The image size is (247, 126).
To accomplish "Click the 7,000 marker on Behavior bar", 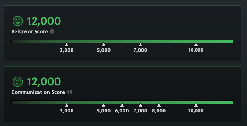I will tap(141, 45).
